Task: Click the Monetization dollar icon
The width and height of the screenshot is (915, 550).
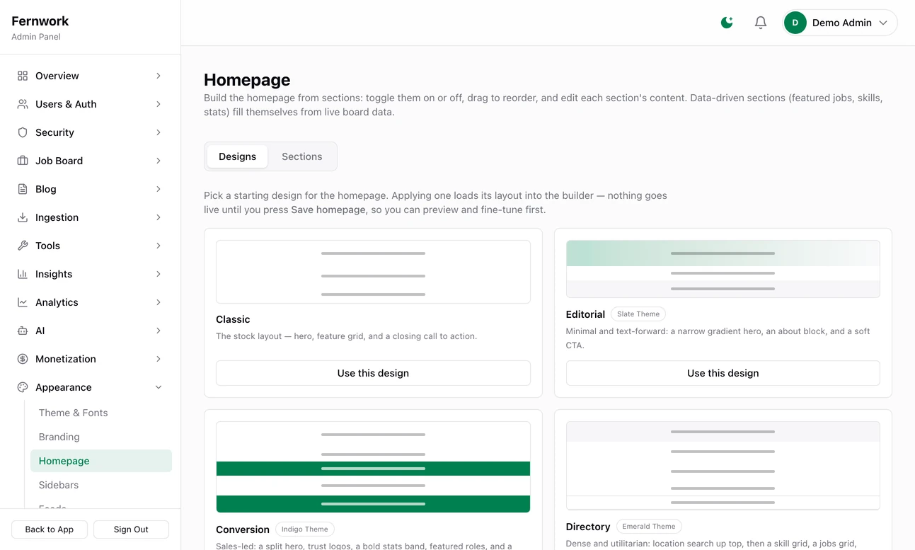Action: 23,359
